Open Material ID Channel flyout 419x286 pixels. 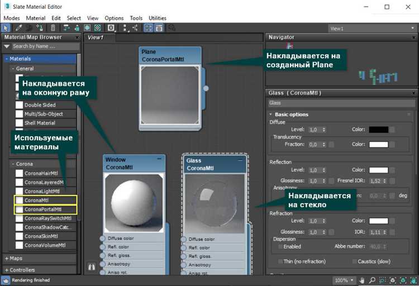[x=111, y=28]
